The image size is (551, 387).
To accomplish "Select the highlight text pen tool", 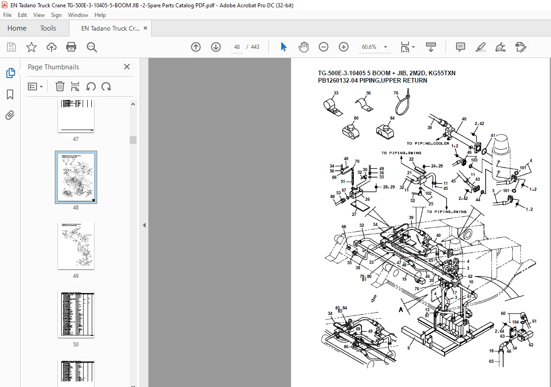I will (x=480, y=47).
